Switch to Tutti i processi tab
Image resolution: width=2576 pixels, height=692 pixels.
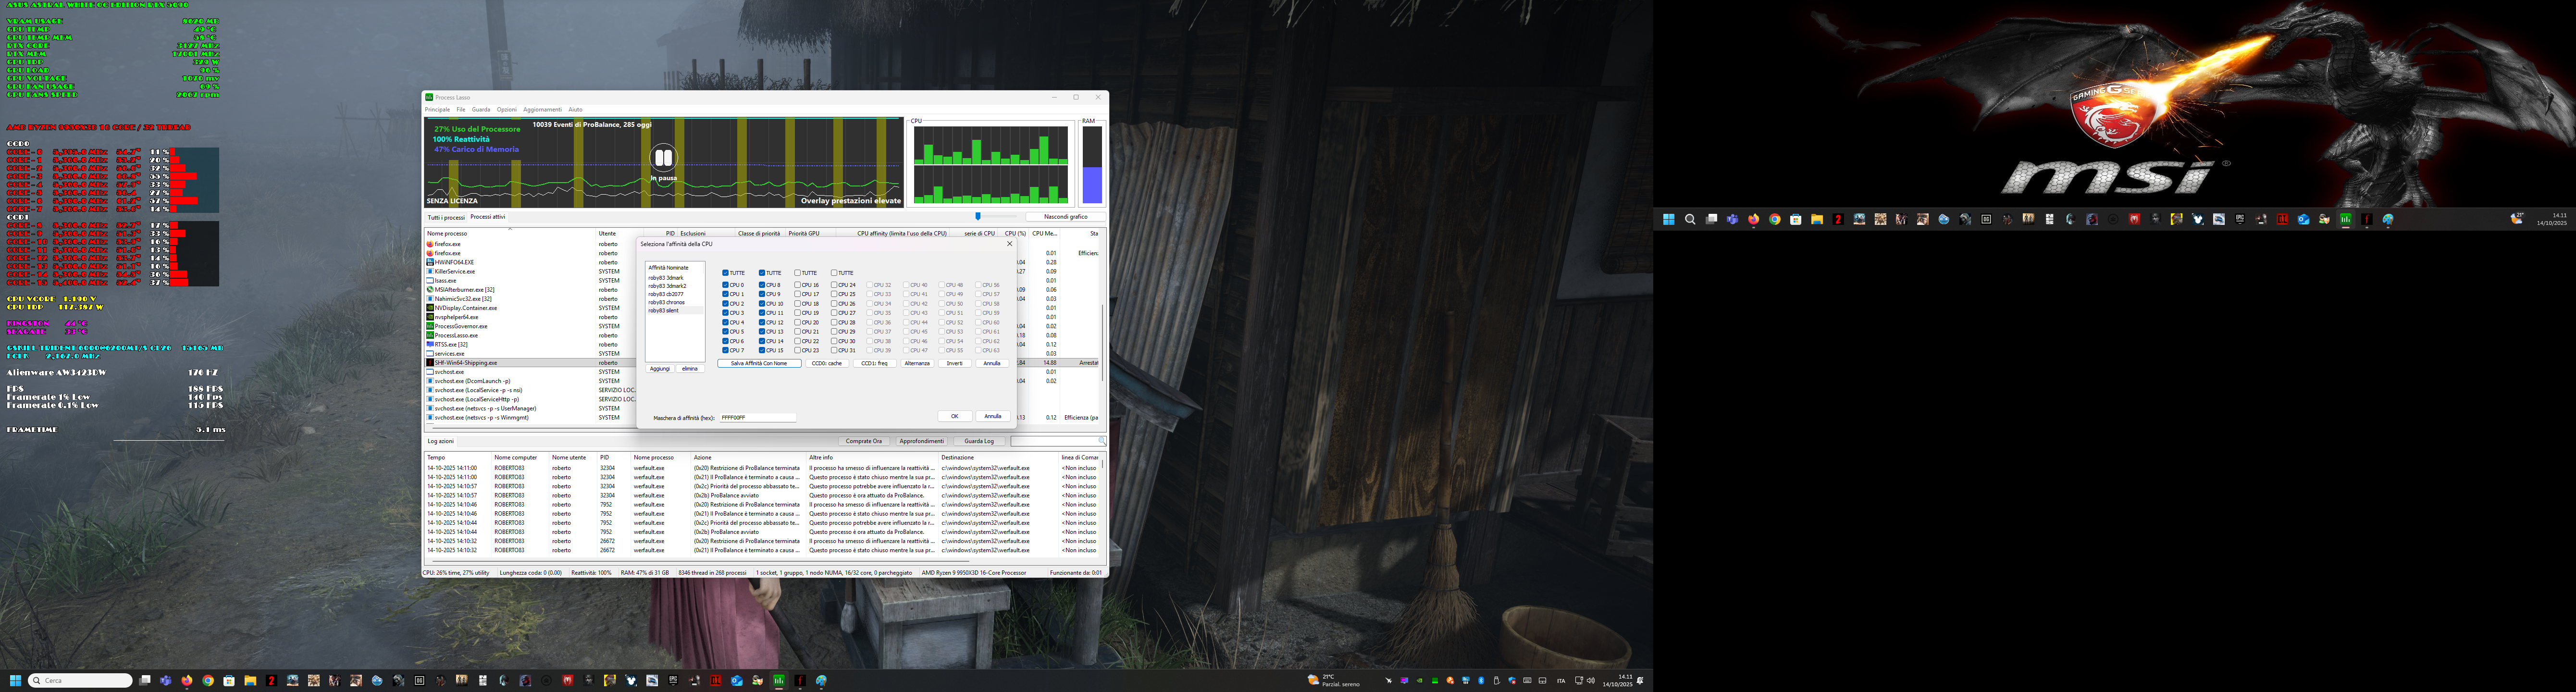point(446,217)
